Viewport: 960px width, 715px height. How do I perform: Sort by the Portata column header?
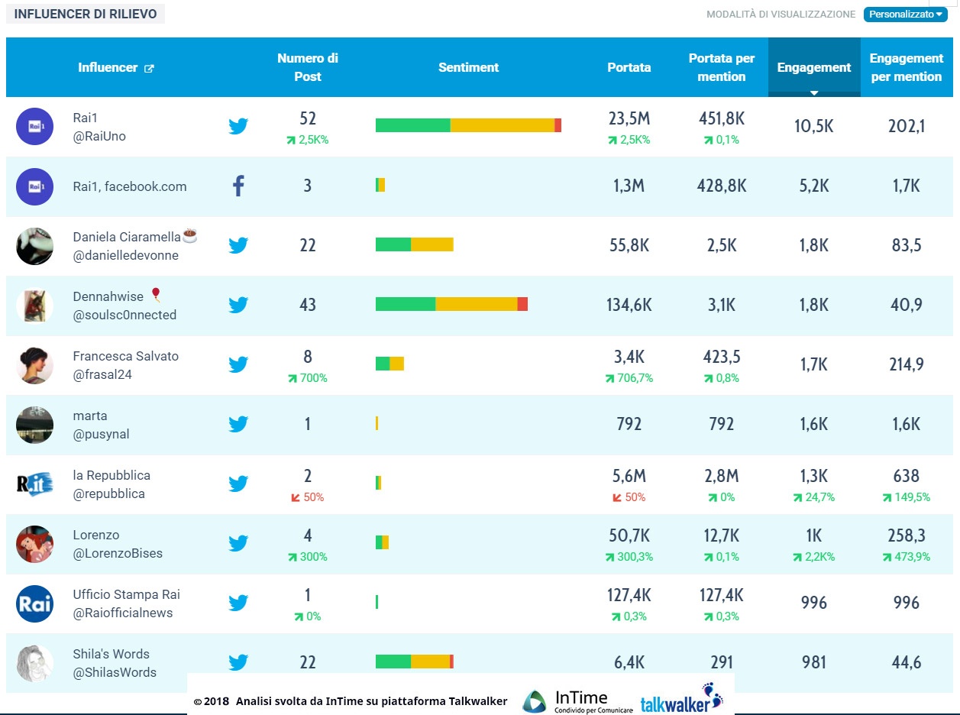point(629,67)
